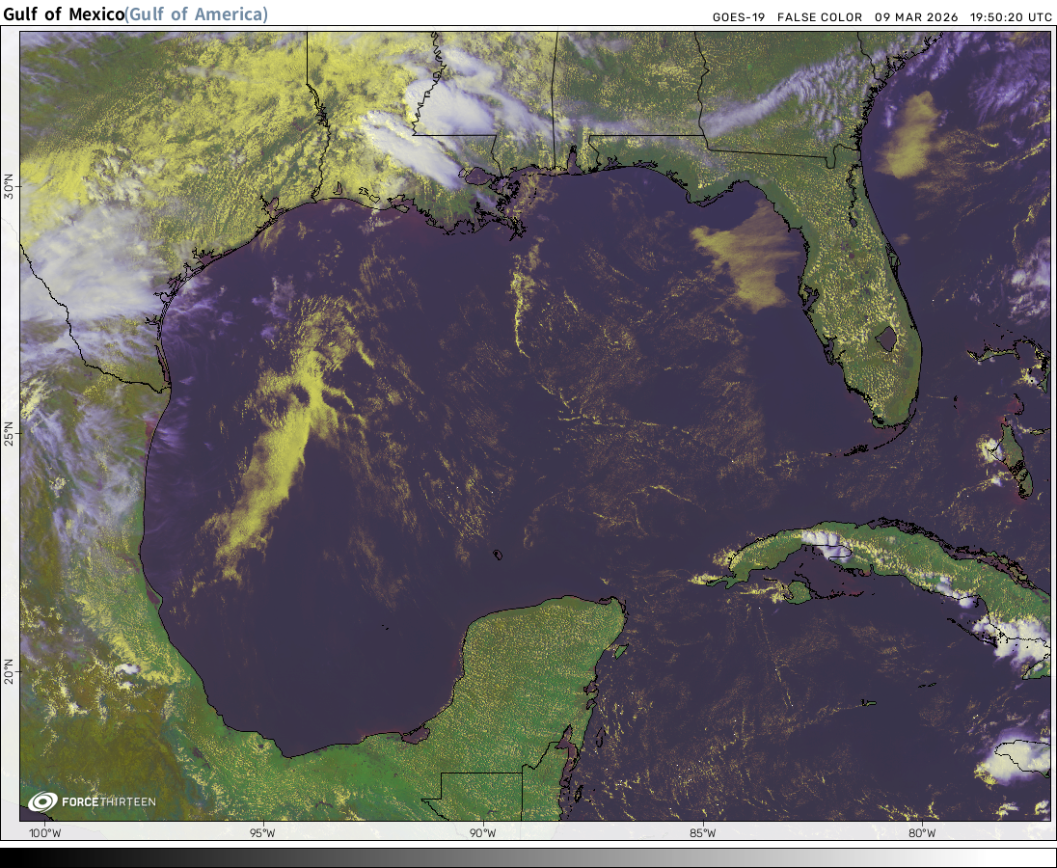
Task: Click the 85°W longitude label
Action: point(703,833)
